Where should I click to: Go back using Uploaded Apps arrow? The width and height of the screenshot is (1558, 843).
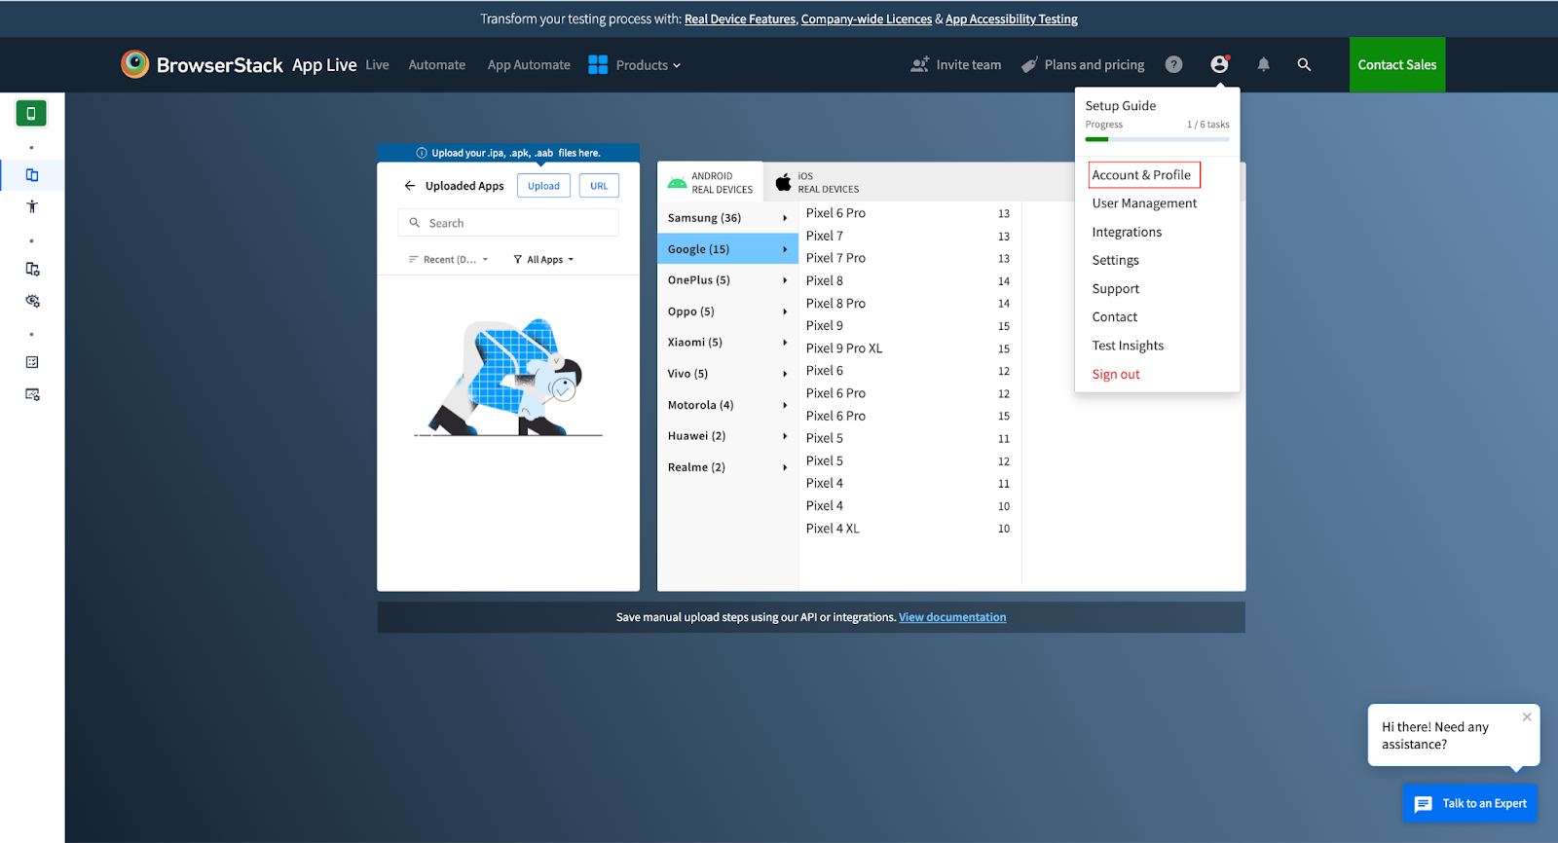(x=410, y=186)
